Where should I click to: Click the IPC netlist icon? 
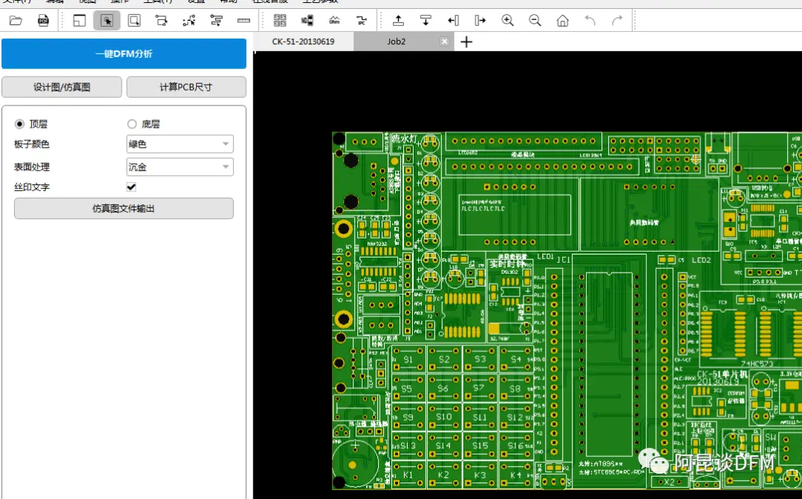click(362, 21)
